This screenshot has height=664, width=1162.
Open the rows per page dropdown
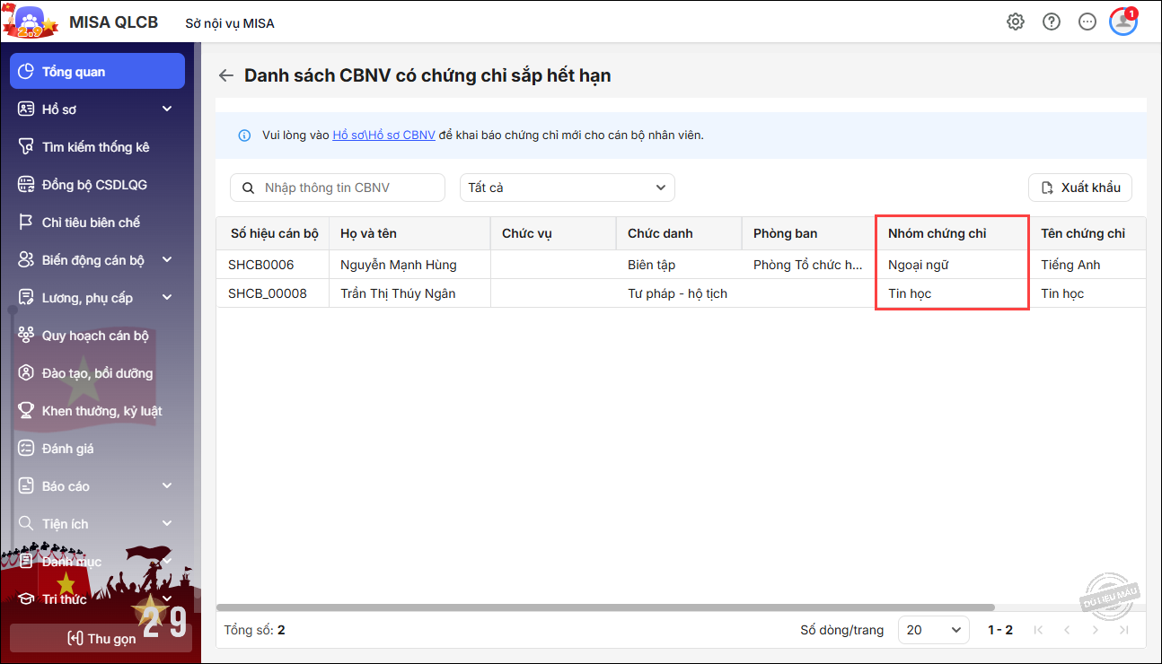click(x=933, y=630)
